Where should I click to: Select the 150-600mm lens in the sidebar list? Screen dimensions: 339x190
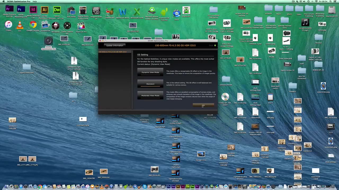click(x=113, y=52)
